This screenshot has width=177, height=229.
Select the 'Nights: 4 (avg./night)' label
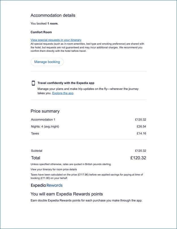click(45, 126)
